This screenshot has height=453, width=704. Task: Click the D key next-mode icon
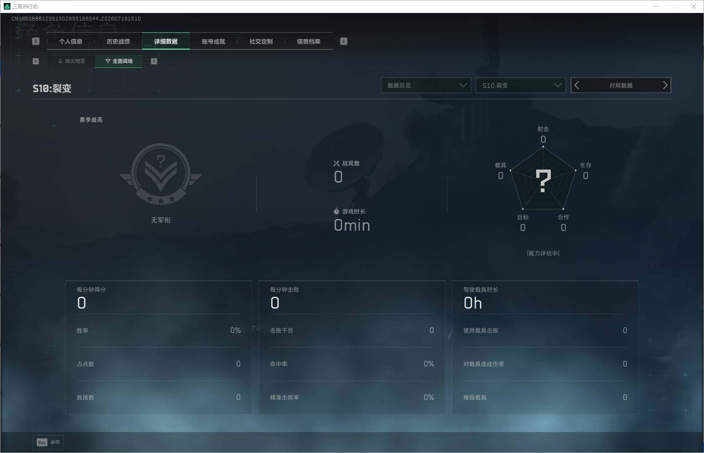coord(154,61)
